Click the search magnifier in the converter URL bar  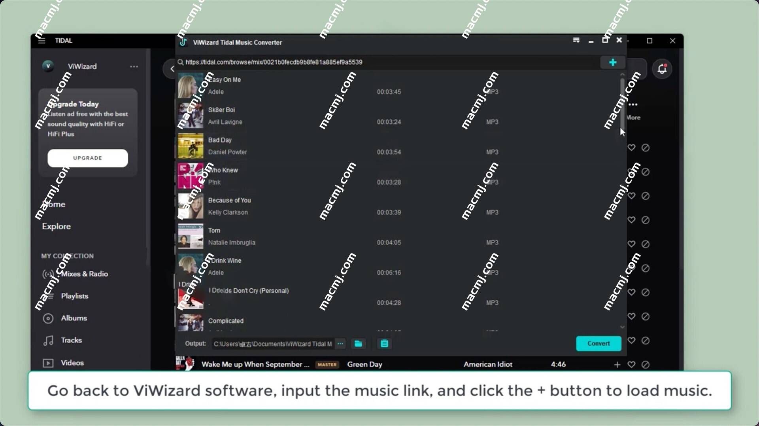180,62
